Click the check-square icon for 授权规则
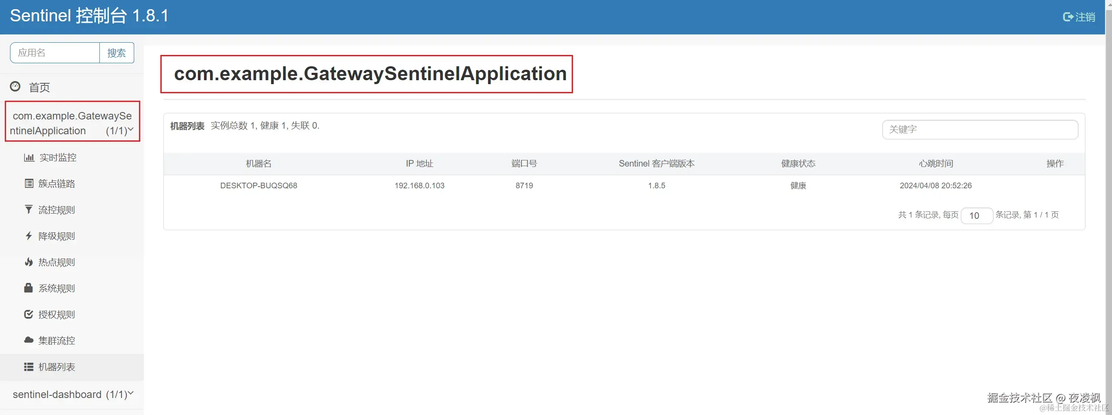Viewport: 1112px width, 415px height. [29, 314]
